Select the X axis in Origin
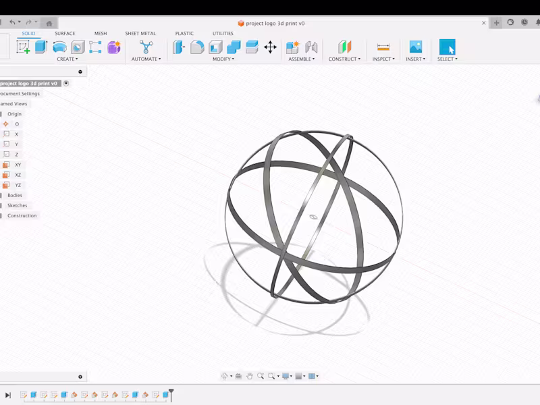 point(16,134)
